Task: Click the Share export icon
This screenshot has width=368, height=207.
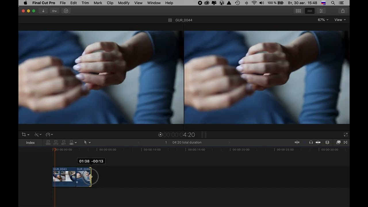Action: click(x=343, y=11)
